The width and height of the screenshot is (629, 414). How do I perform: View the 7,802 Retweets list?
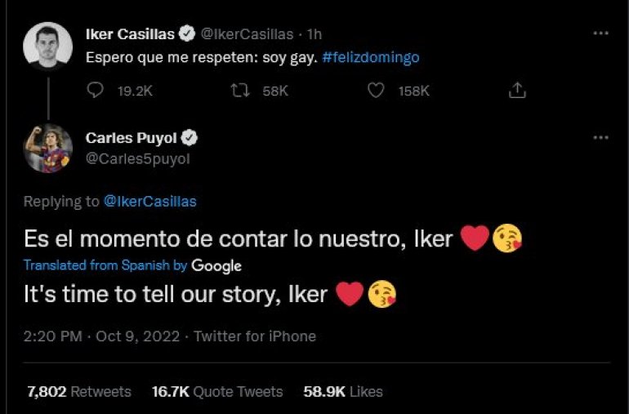tap(79, 392)
